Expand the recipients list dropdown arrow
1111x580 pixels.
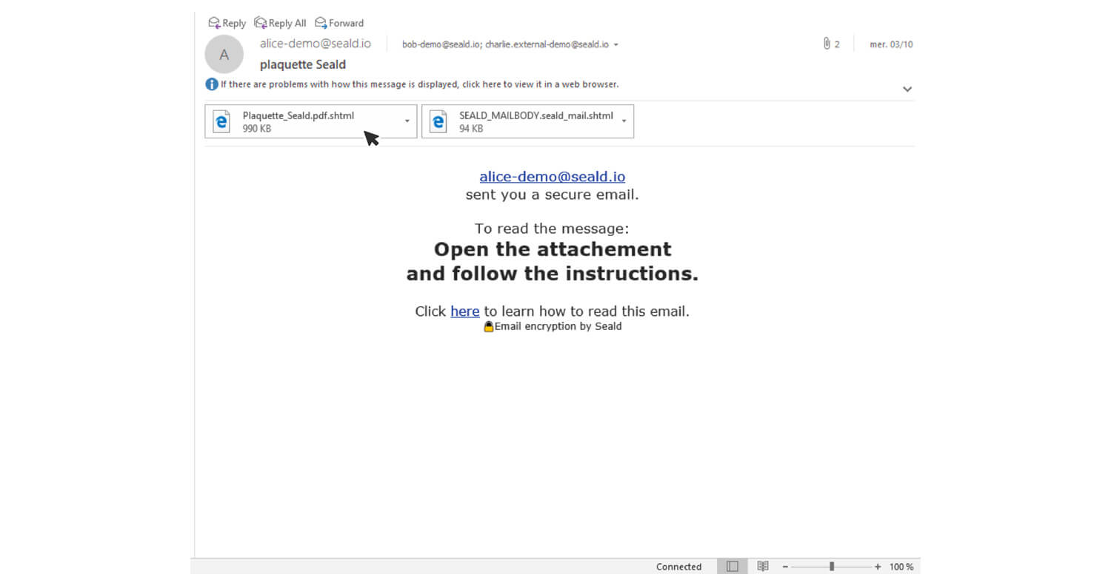615,45
